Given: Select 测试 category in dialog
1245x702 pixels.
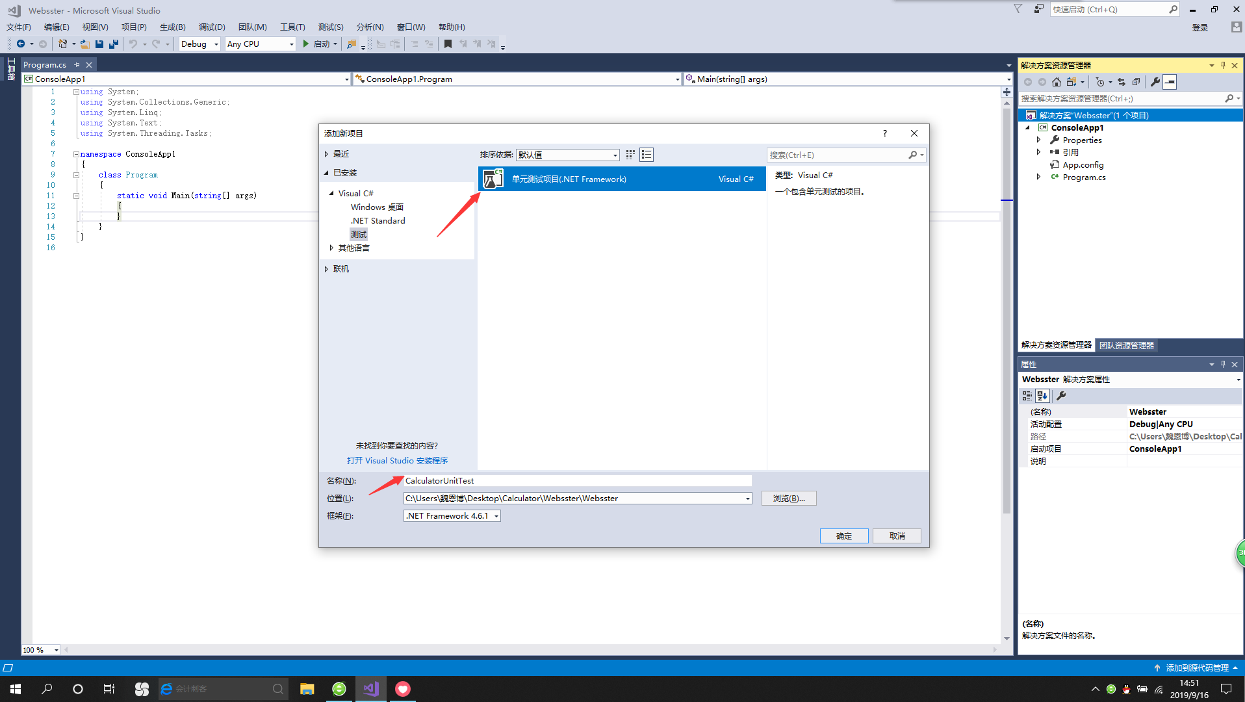Looking at the screenshot, I should pyautogui.click(x=359, y=234).
